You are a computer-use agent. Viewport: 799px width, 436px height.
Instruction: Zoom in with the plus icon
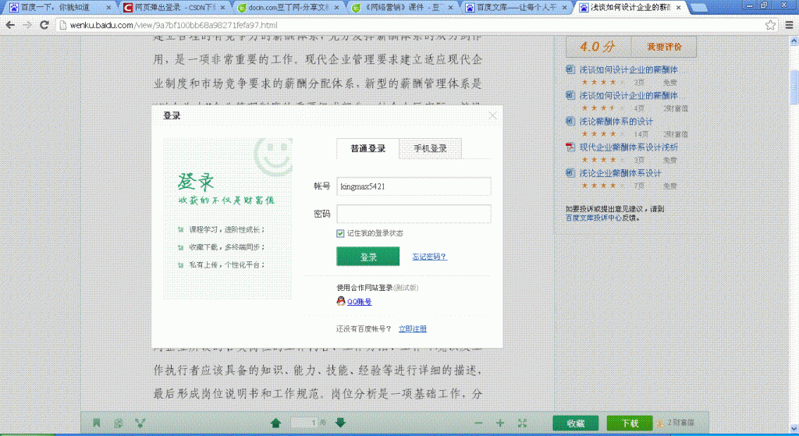(x=500, y=423)
